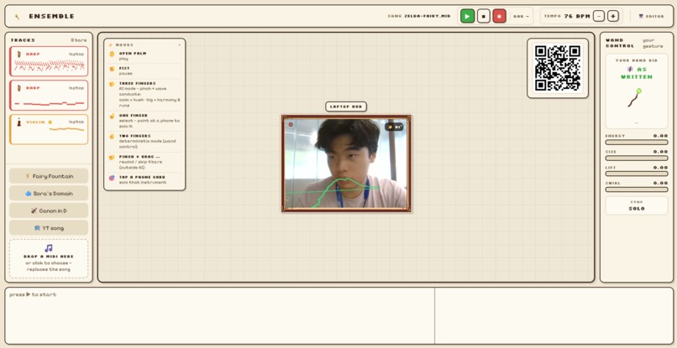Click the wand graphic in Wand Control
The height and width of the screenshot is (348, 677).
[x=634, y=98]
